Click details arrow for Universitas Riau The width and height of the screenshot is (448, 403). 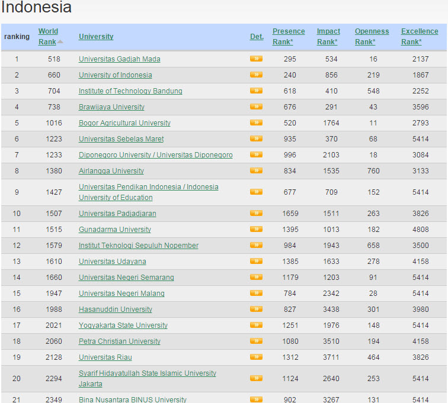point(256,357)
